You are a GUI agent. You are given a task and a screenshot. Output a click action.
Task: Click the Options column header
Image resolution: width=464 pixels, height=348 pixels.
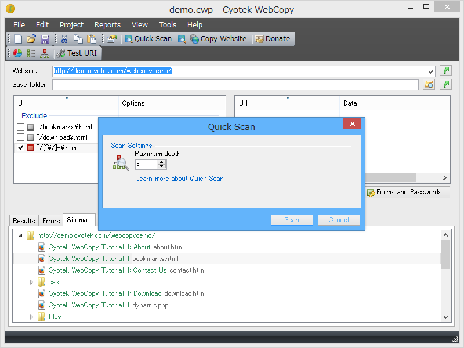point(153,103)
